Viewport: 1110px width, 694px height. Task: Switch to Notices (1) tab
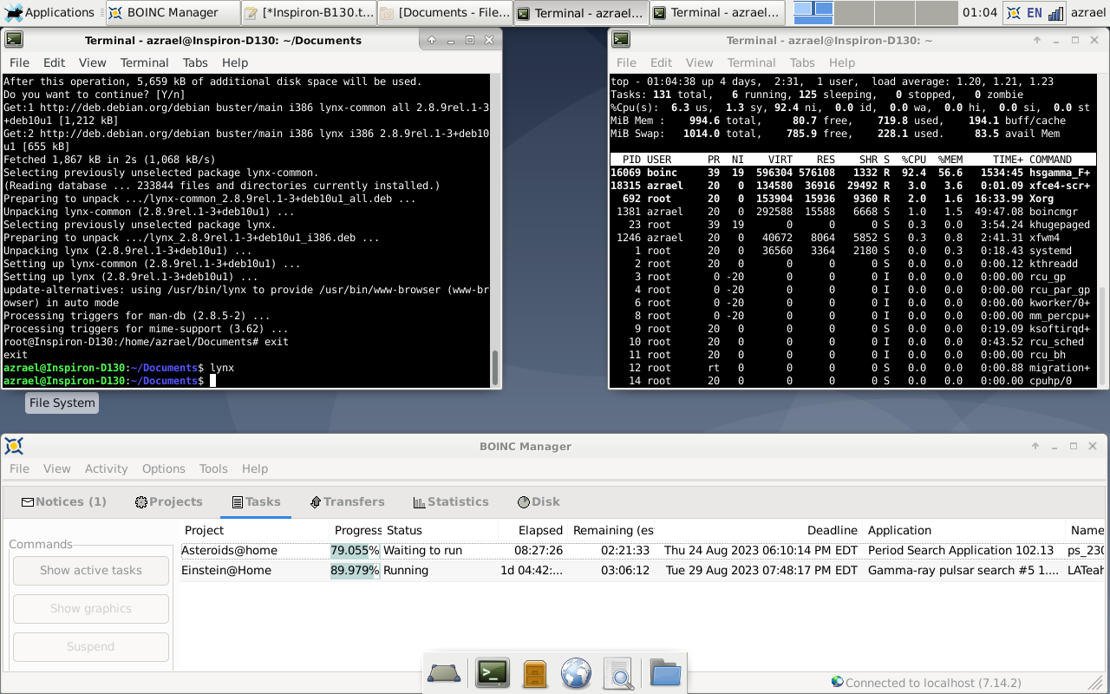(x=63, y=501)
